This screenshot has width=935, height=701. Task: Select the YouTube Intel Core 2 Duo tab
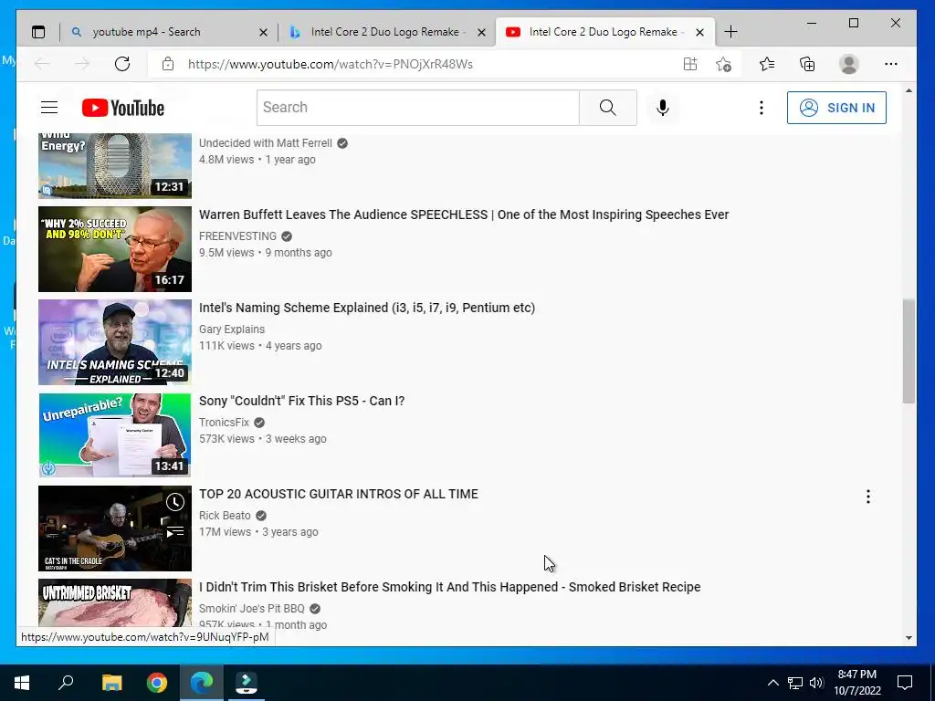click(603, 32)
